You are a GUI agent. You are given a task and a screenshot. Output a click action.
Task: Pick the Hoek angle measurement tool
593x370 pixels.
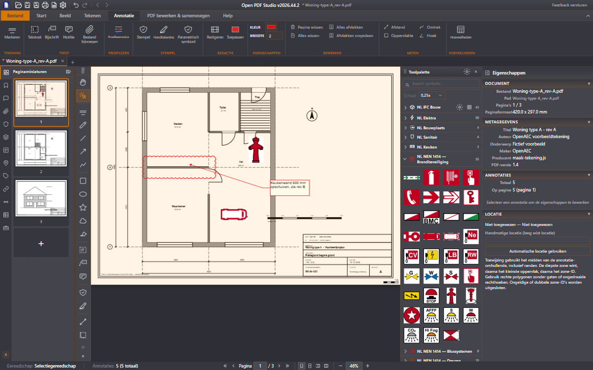tap(428, 36)
